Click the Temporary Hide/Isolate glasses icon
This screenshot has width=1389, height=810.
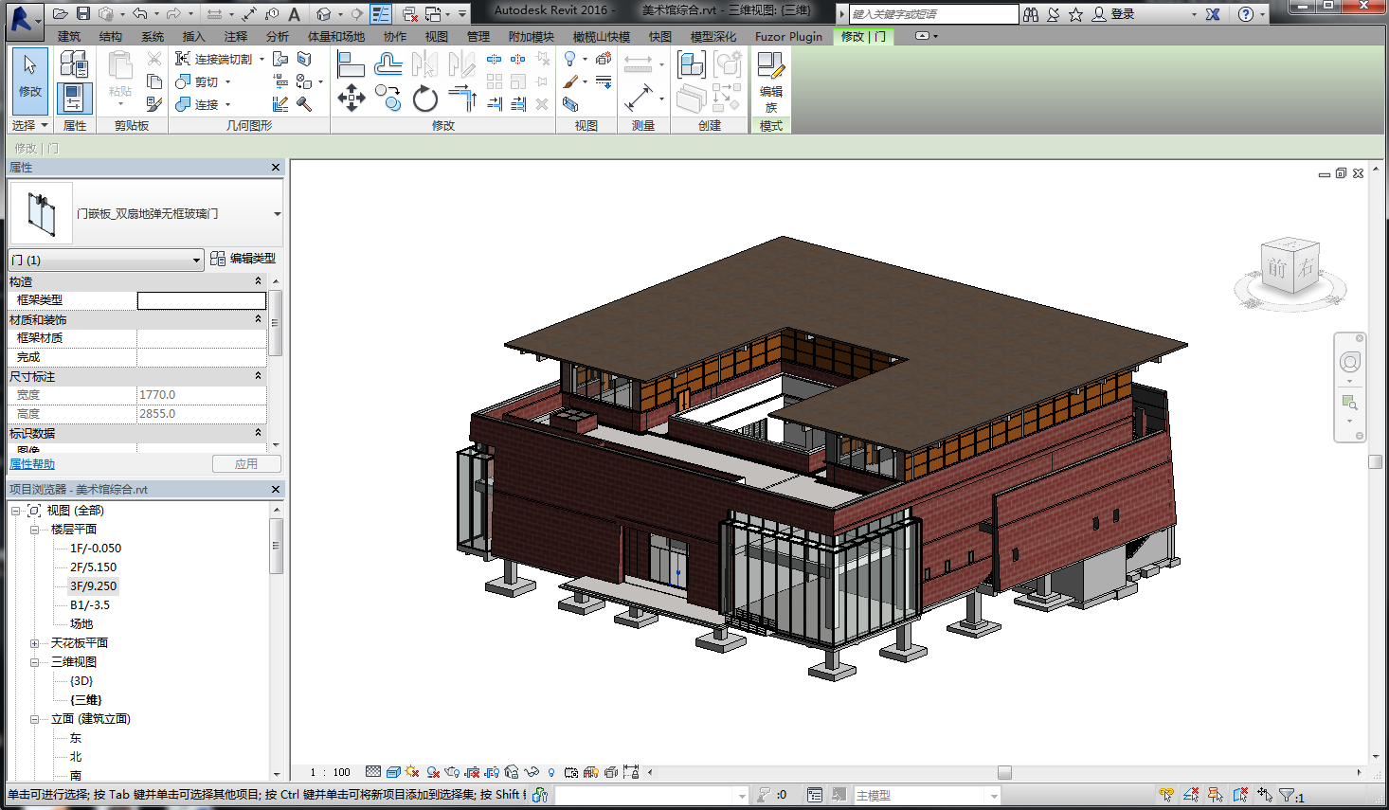pos(532,772)
